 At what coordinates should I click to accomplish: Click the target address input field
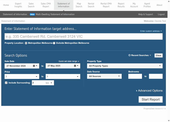point(83,37)
